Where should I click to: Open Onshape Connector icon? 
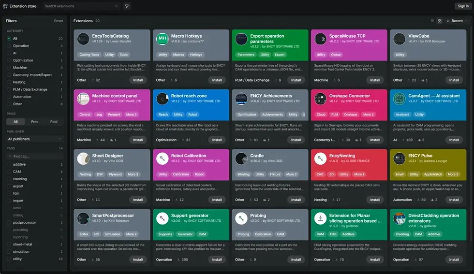point(320,99)
